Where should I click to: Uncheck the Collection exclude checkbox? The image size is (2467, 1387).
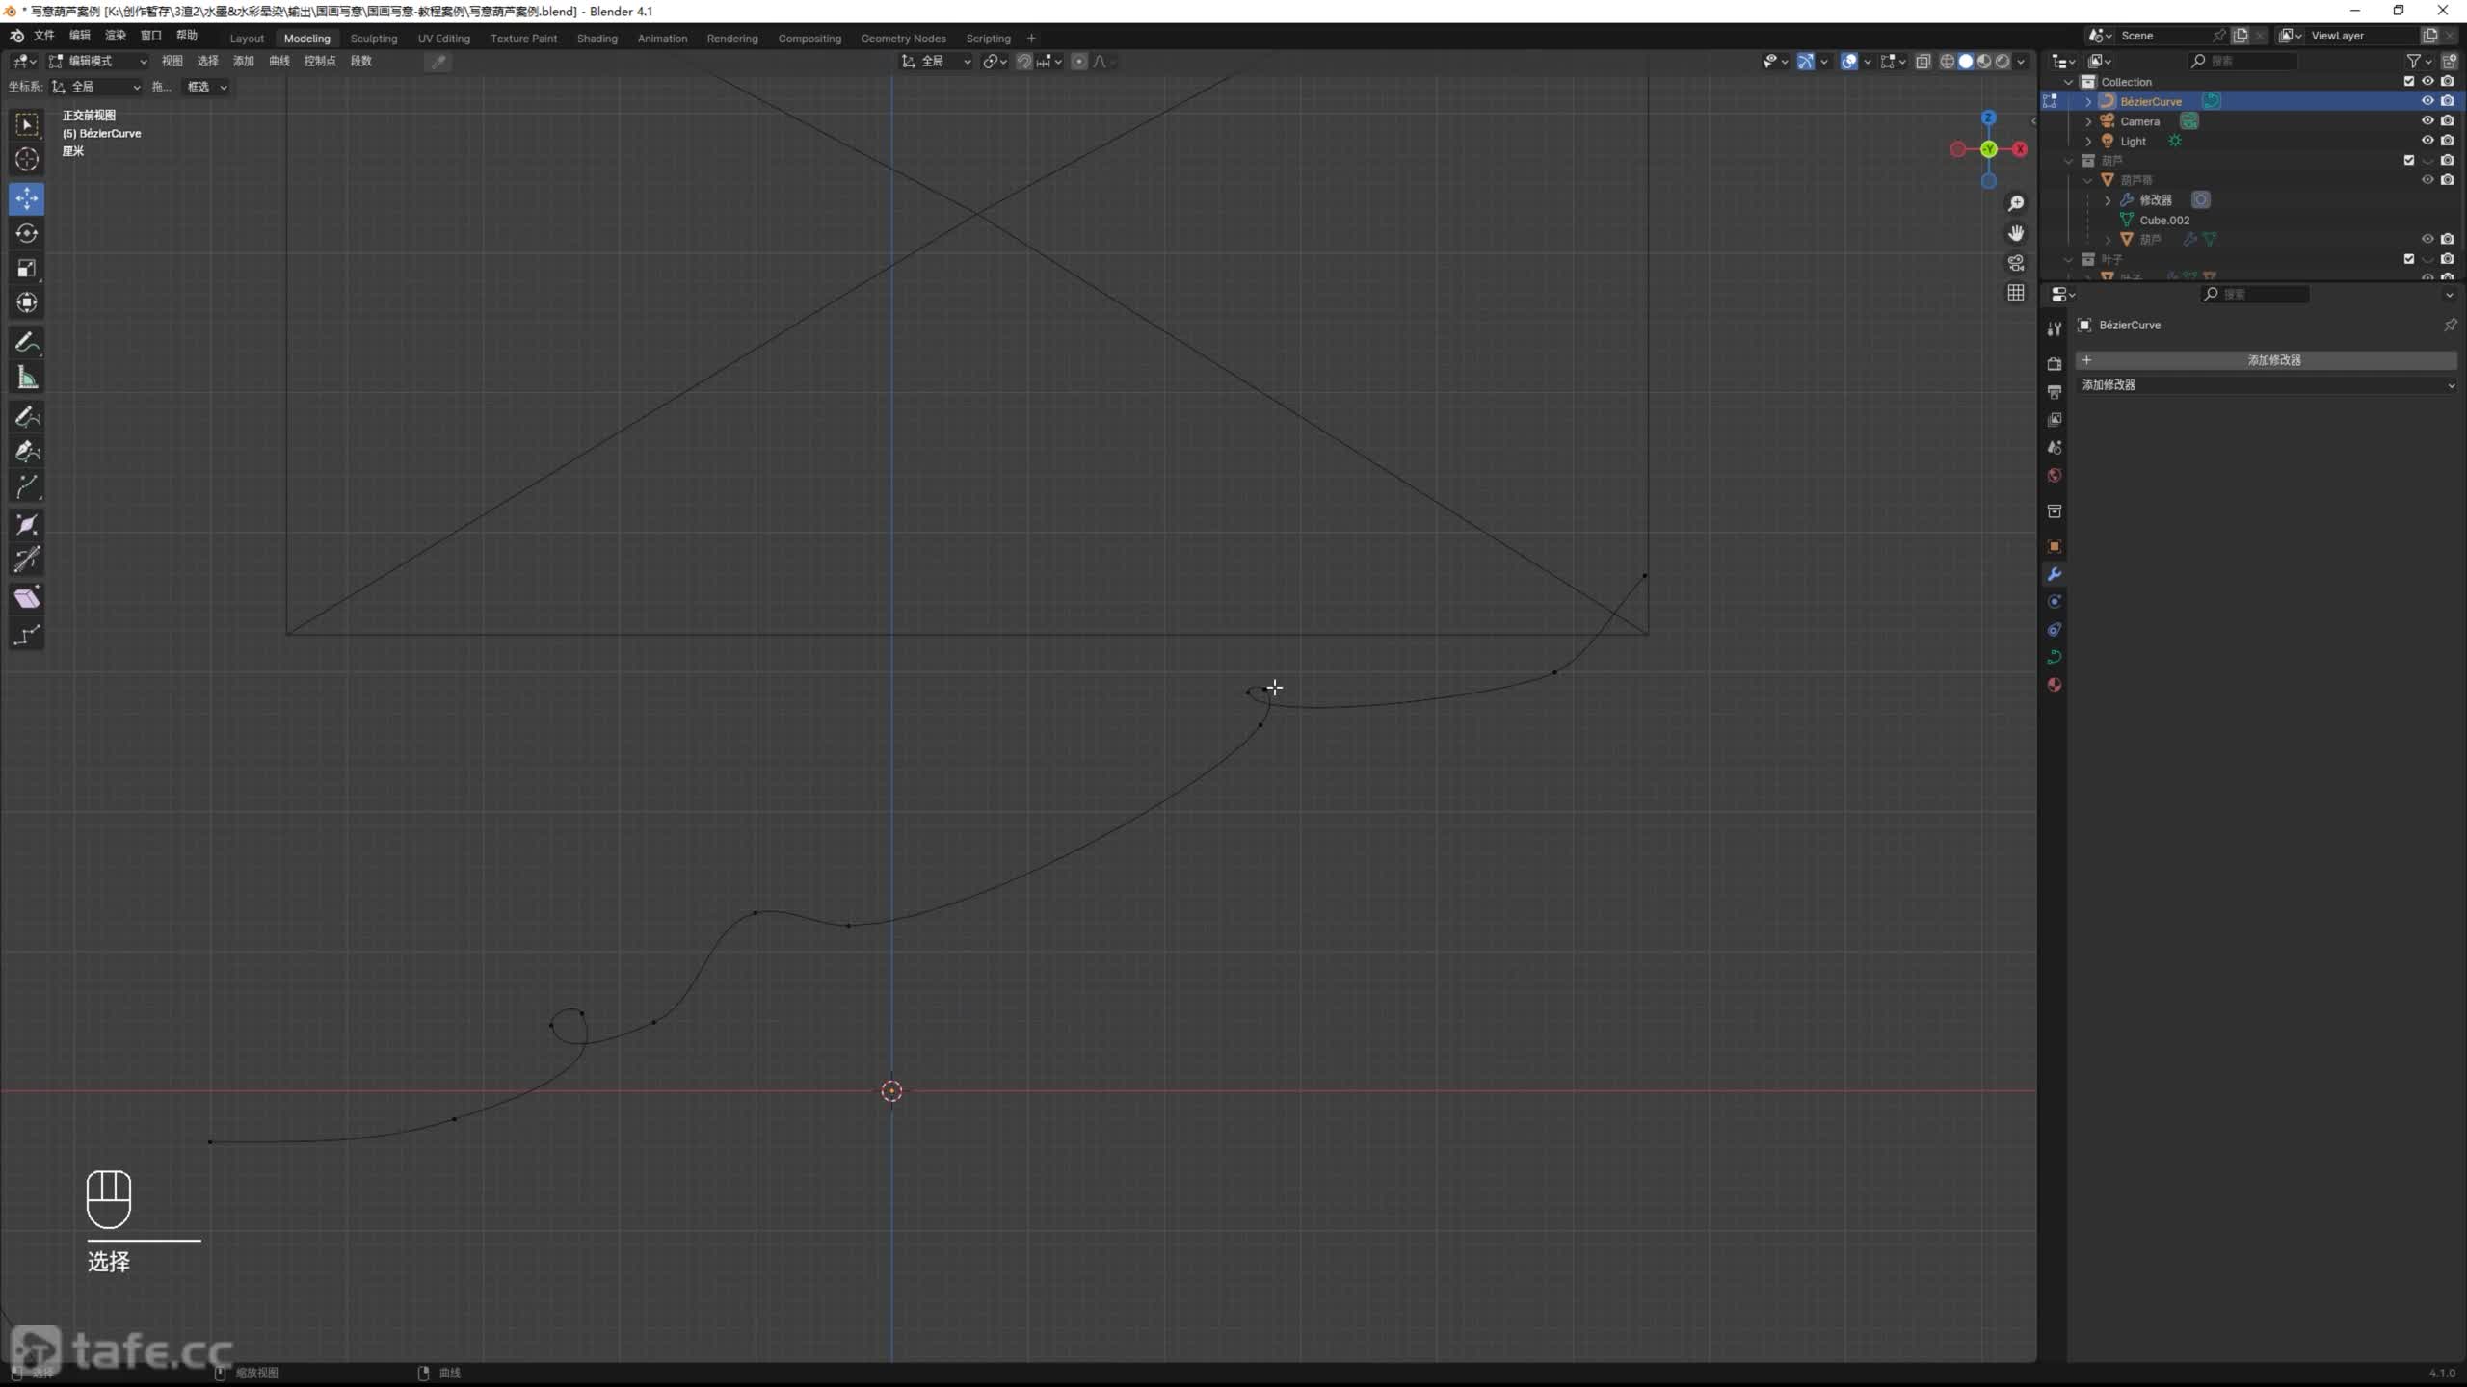[2408, 82]
